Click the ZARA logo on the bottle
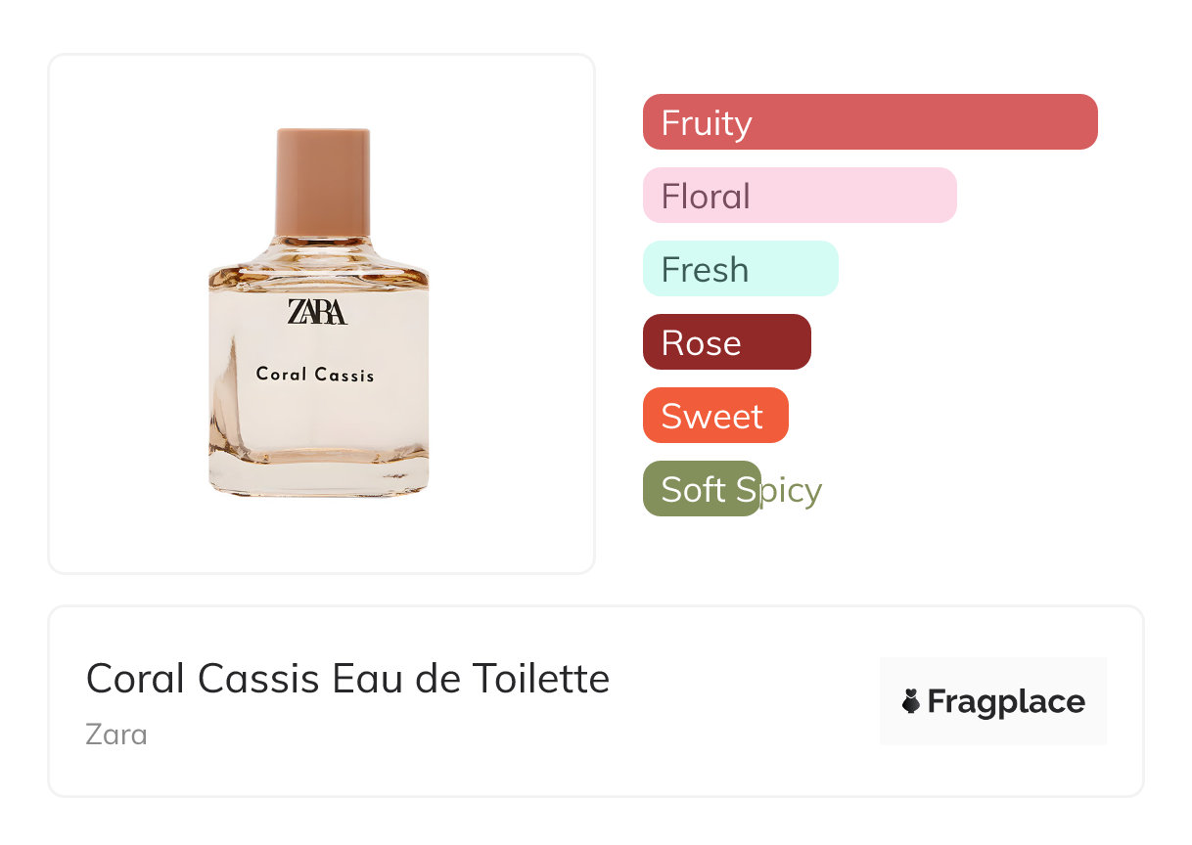 [317, 312]
